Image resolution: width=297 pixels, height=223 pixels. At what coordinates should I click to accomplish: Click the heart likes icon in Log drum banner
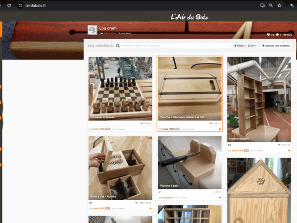[268, 35]
